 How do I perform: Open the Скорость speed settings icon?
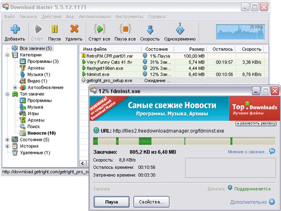[x=150, y=30]
